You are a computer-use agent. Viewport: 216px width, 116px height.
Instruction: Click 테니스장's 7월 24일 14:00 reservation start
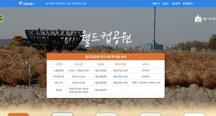[x=120, y=83]
